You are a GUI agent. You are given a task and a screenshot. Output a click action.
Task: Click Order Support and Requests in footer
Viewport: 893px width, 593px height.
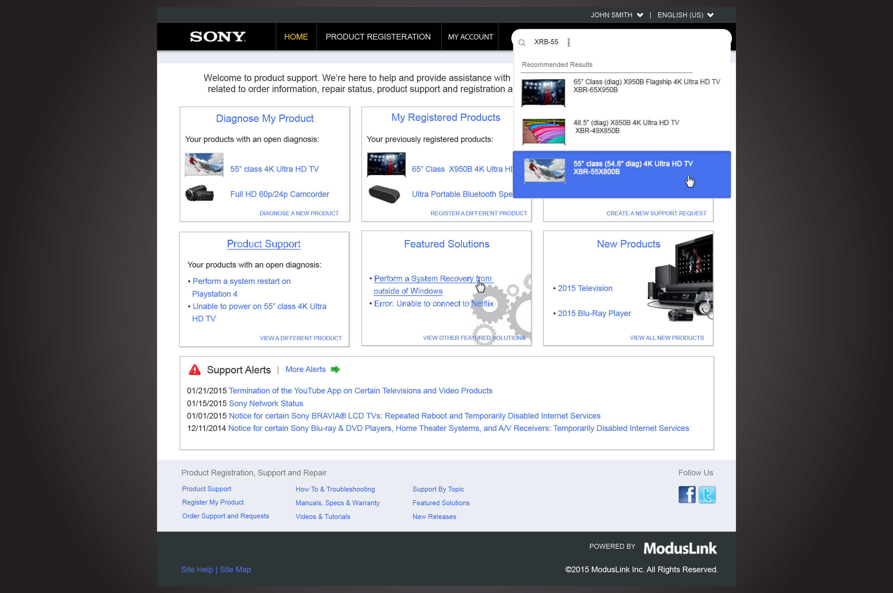point(225,516)
